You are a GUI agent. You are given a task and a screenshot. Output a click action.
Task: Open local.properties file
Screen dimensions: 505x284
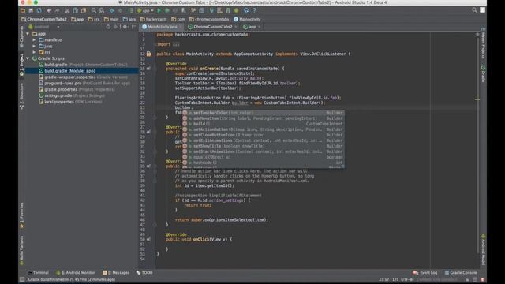(70, 102)
